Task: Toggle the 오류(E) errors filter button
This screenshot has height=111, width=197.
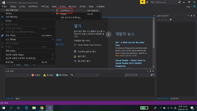Action: click(36, 75)
